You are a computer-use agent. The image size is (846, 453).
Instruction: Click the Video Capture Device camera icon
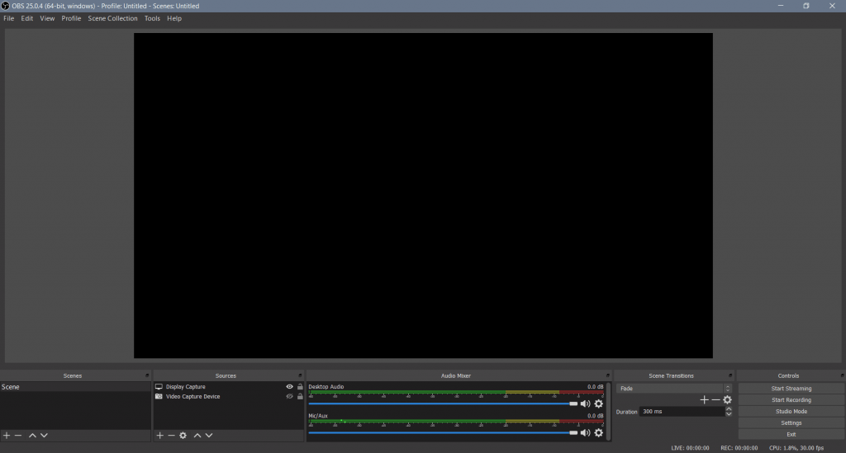point(159,396)
